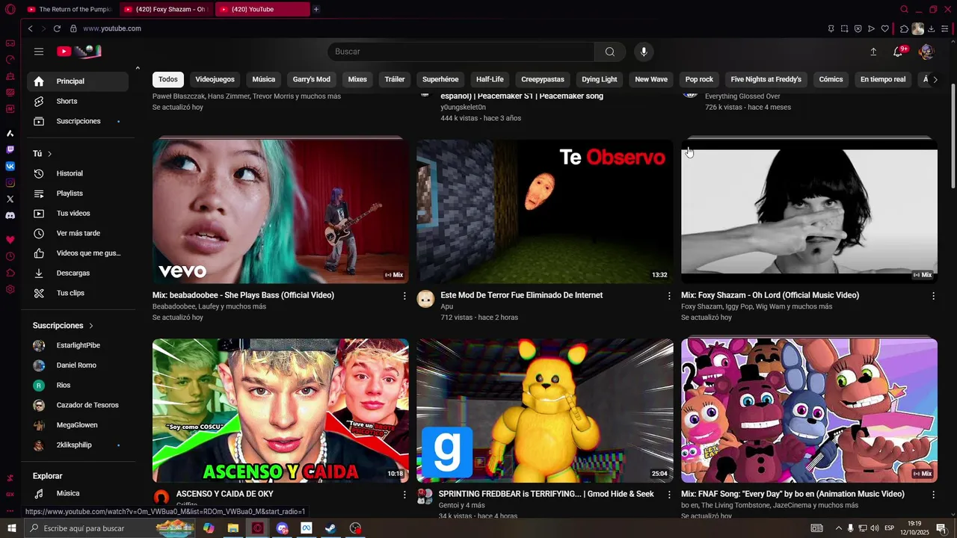Viewport: 957px width, 538px height.
Task: Select the Five Nights at Freddy's chip
Action: tap(766, 79)
